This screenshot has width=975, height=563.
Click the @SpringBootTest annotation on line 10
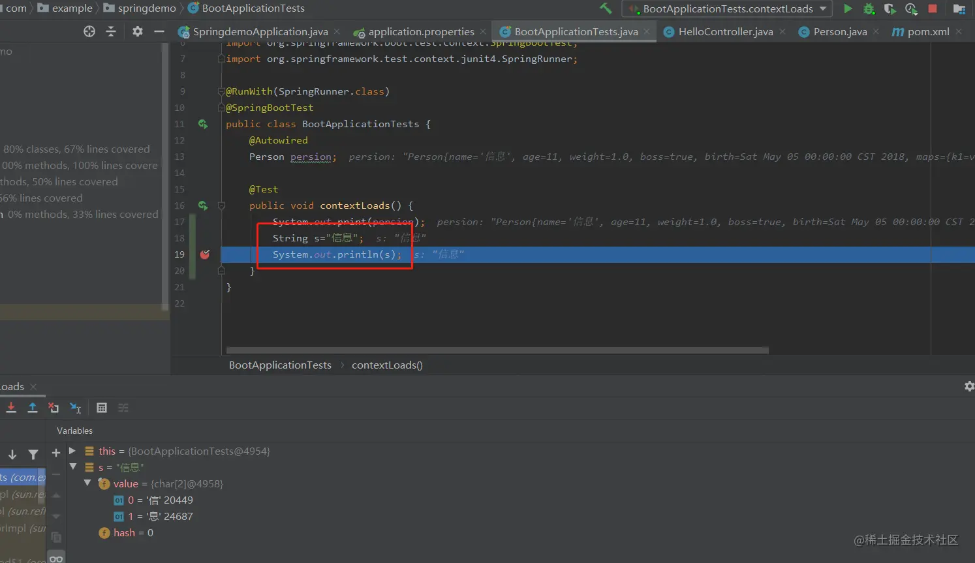(x=270, y=108)
